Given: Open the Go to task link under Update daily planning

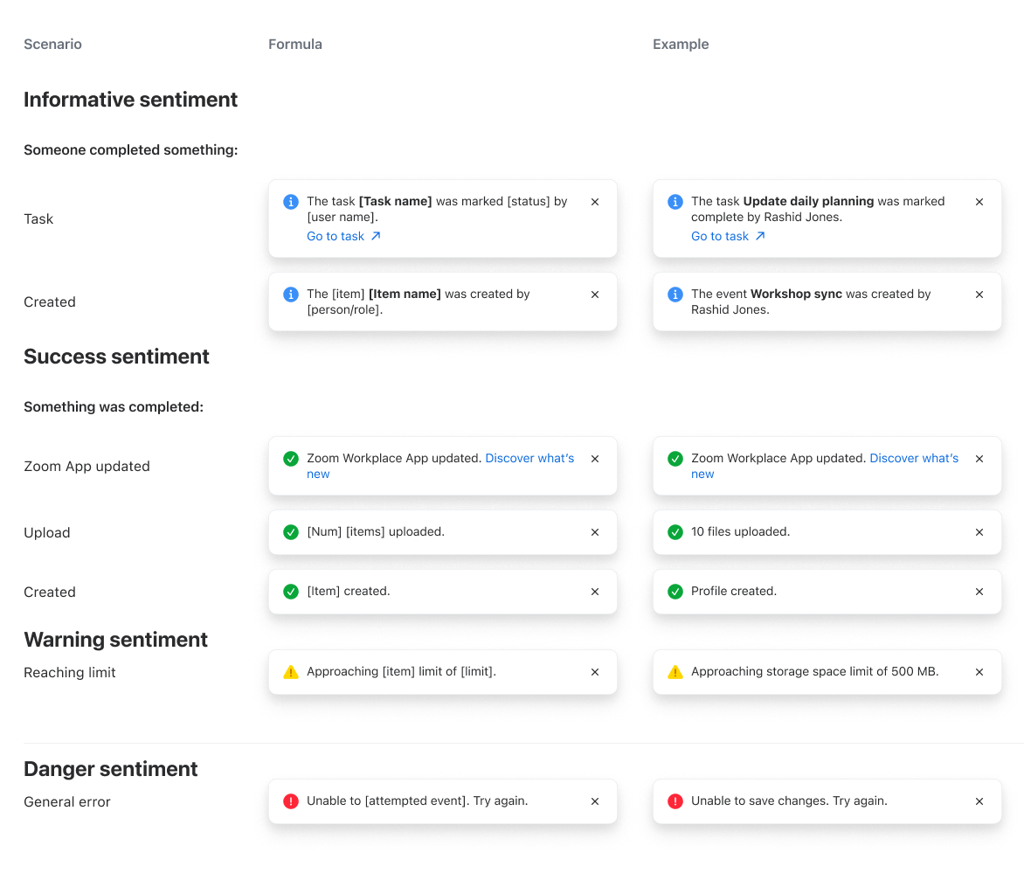Looking at the screenshot, I should [x=719, y=235].
